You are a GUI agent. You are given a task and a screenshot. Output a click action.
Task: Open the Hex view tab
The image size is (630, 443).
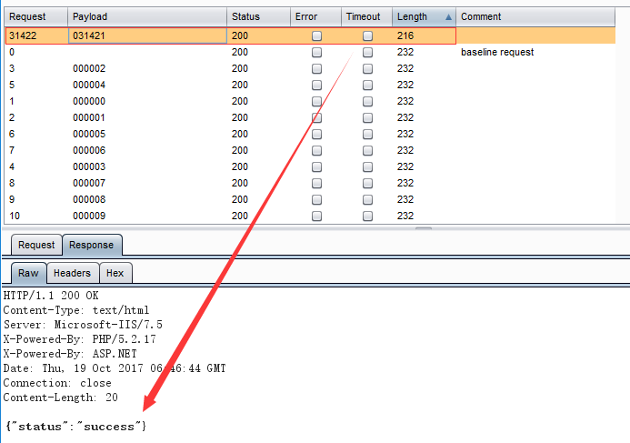(115, 273)
